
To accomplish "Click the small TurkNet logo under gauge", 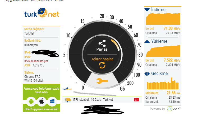I will tap(67, 89).
